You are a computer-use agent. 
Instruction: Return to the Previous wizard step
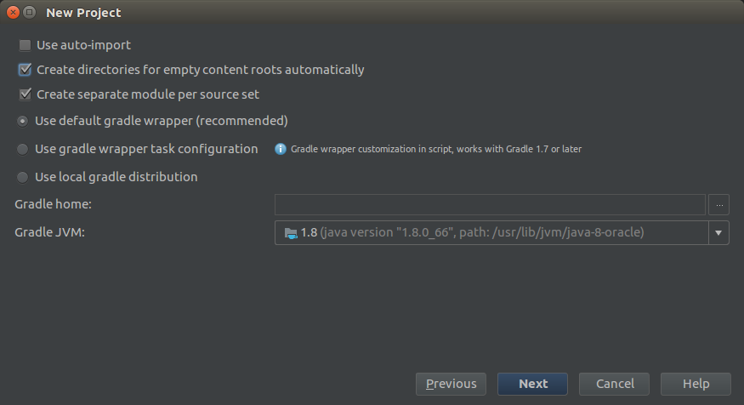tap(451, 384)
